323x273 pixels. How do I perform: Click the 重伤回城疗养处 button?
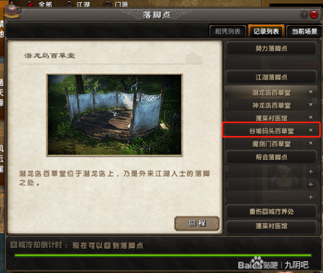[271, 212]
